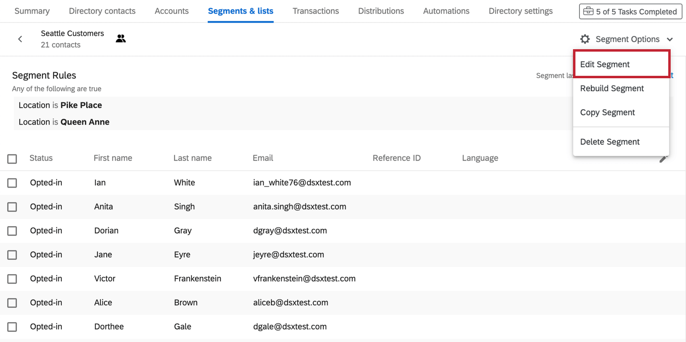Select Rebuild Segment option

point(612,88)
